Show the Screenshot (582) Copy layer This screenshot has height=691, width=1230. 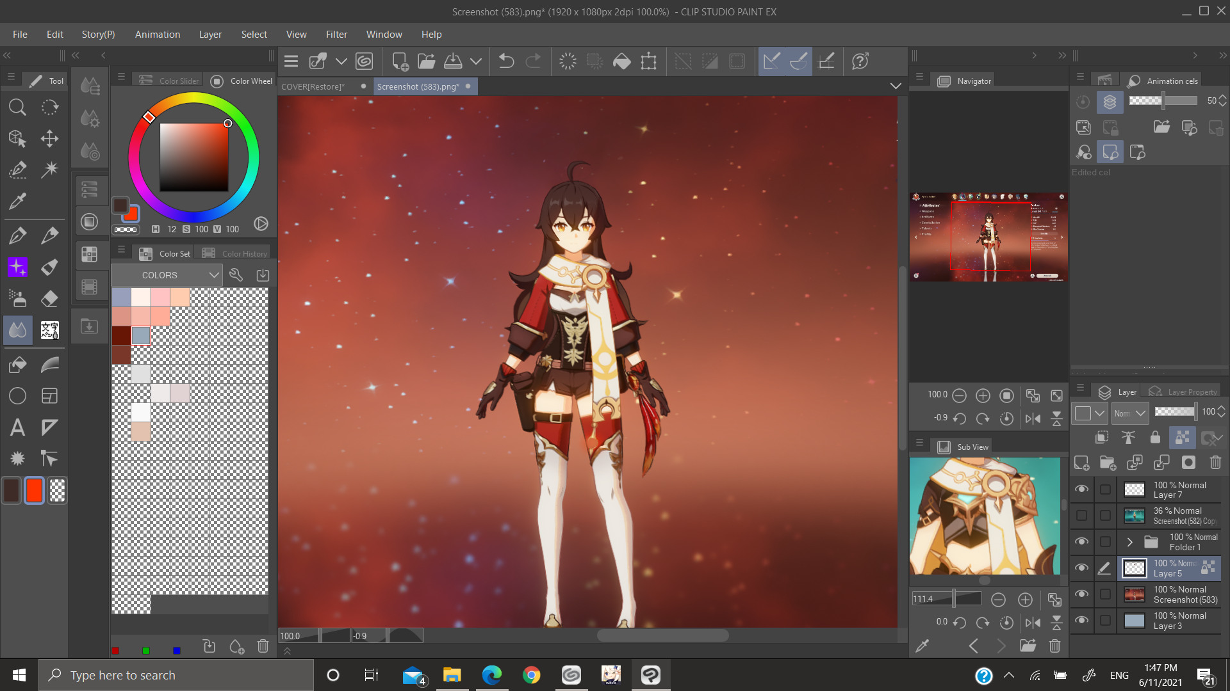(x=1081, y=516)
